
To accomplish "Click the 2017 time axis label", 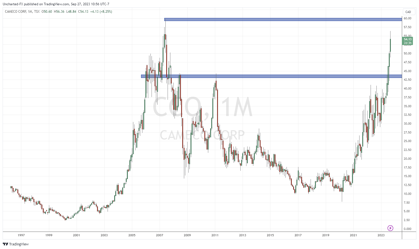I will pyautogui.click(x=298, y=235).
